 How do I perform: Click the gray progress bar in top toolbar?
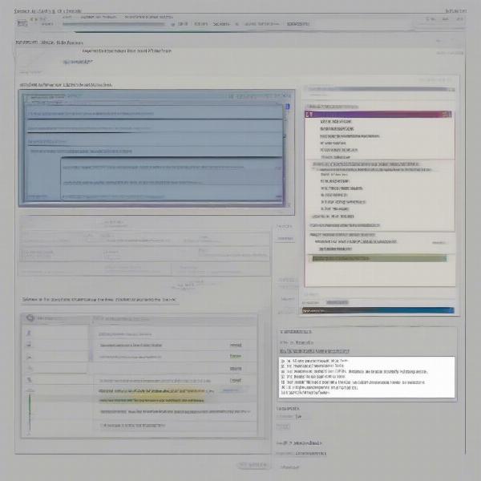point(114,25)
